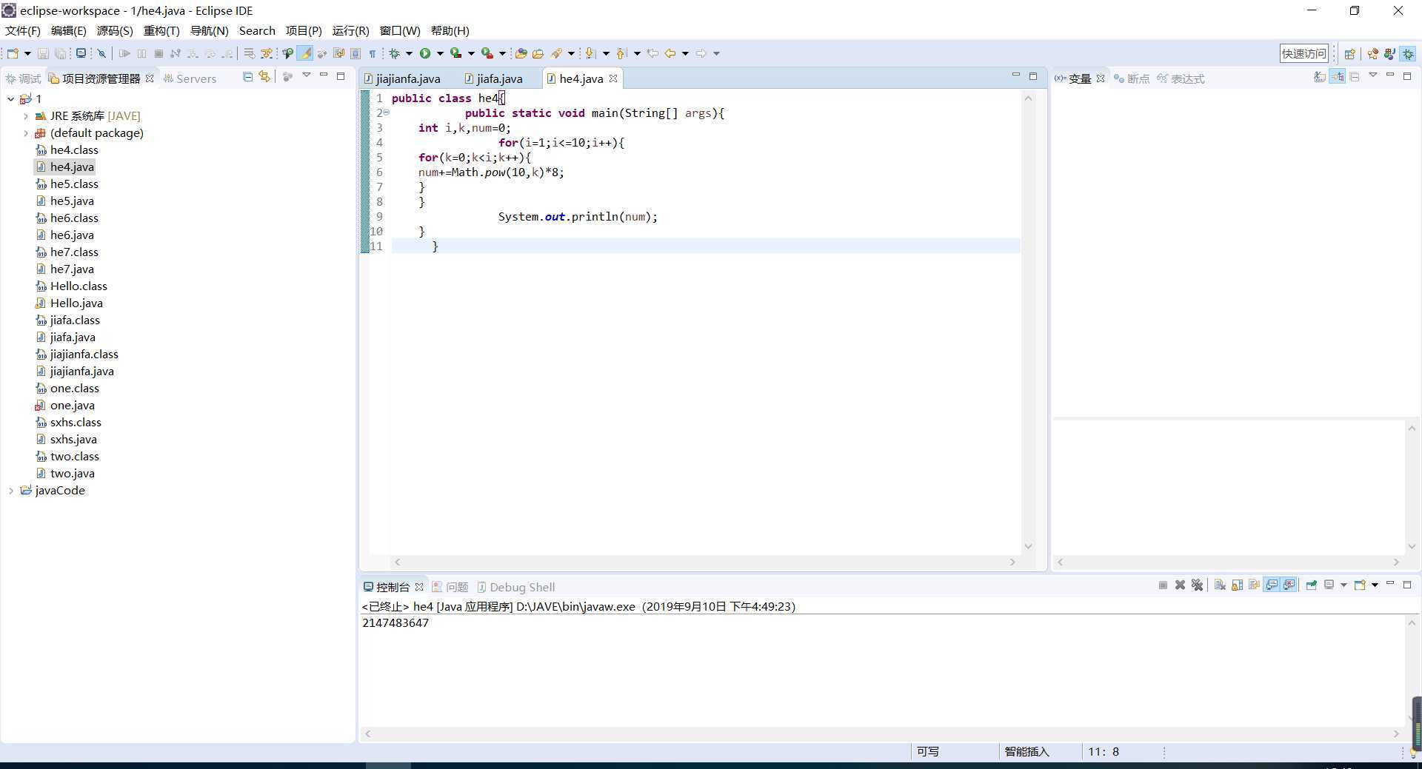Screen dimensions: 1422x769
Task: Open the Run menu (运行)
Action: 350,30
